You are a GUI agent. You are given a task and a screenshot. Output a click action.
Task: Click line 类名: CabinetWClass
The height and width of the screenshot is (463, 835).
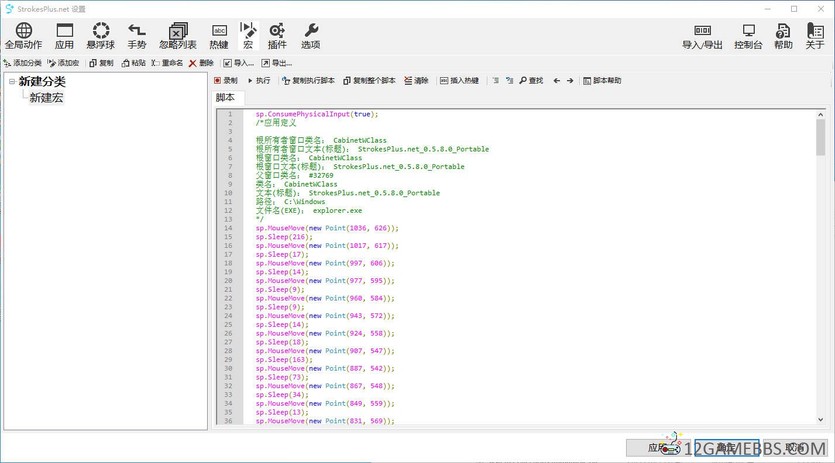click(297, 184)
